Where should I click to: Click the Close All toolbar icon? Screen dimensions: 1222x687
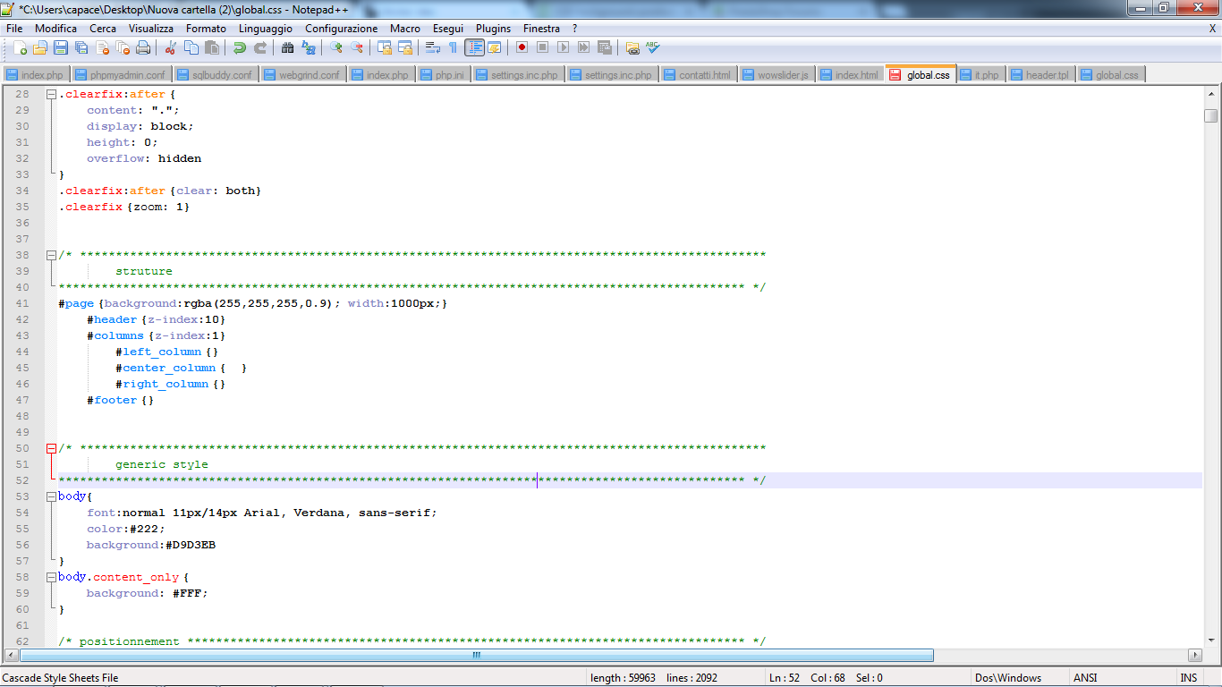pos(123,48)
